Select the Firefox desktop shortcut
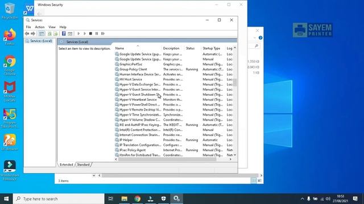 pos(10,36)
